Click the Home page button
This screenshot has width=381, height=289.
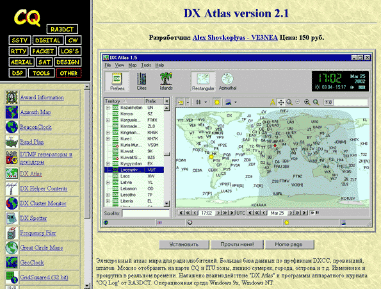point(289,245)
